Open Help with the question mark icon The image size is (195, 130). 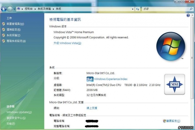tap(188, 15)
